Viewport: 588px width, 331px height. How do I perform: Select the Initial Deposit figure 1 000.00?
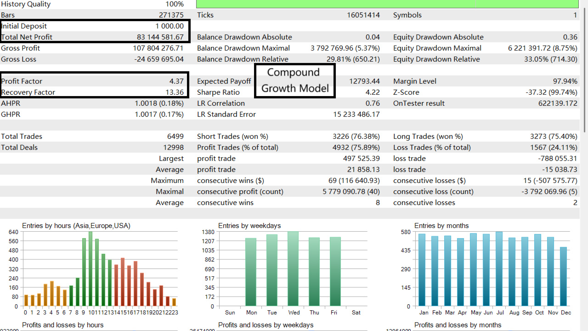coord(170,26)
